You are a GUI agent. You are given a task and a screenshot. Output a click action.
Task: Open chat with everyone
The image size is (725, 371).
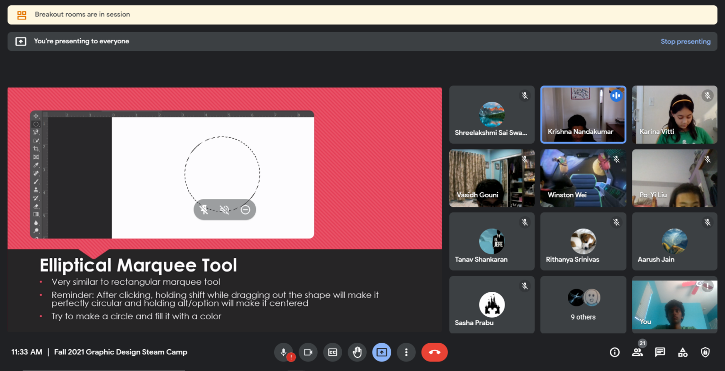click(660, 352)
